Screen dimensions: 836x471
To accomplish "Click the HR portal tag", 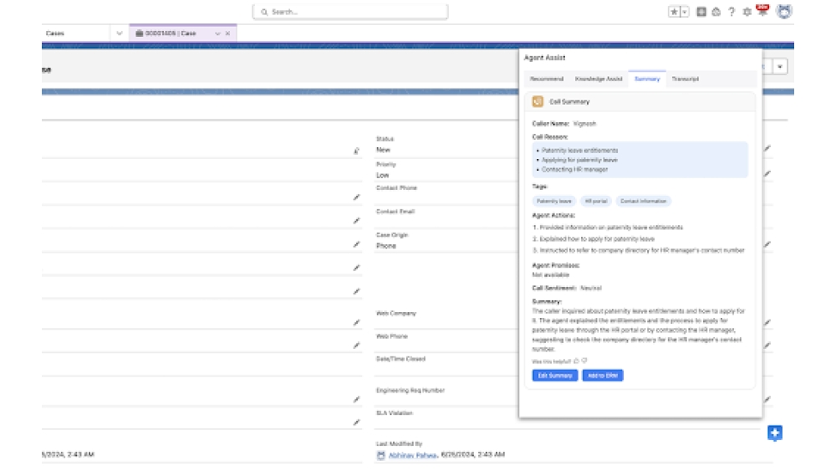I will 596,201.
